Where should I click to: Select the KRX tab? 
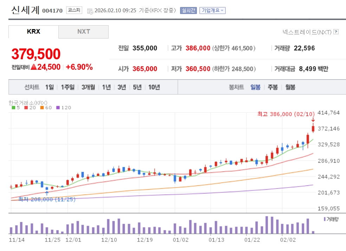coord(33,32)
